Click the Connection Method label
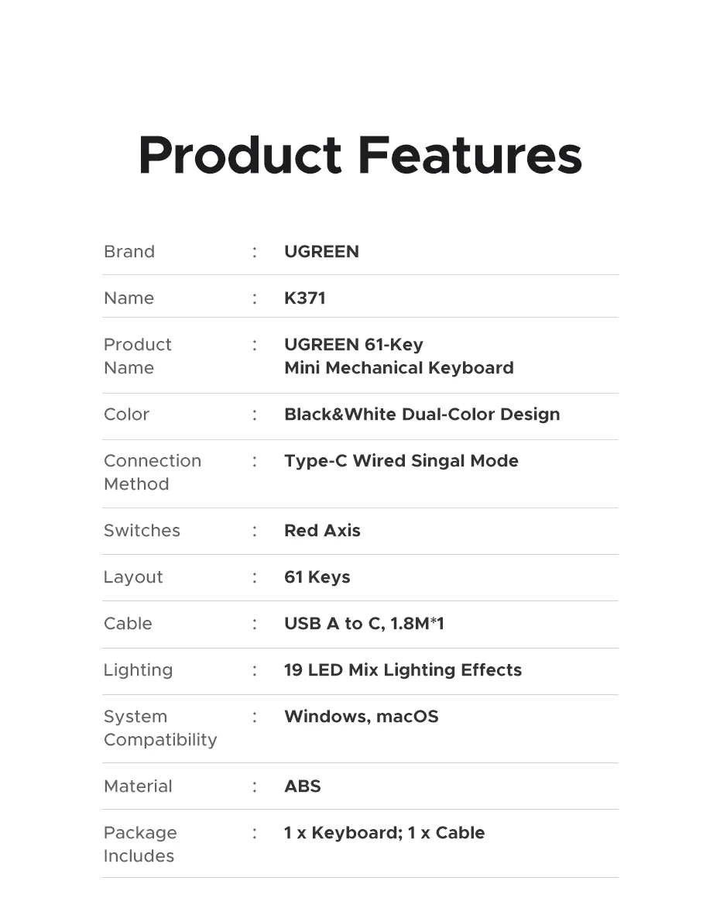The height and width of the screenshot is (905, 720). click(153, 472)
